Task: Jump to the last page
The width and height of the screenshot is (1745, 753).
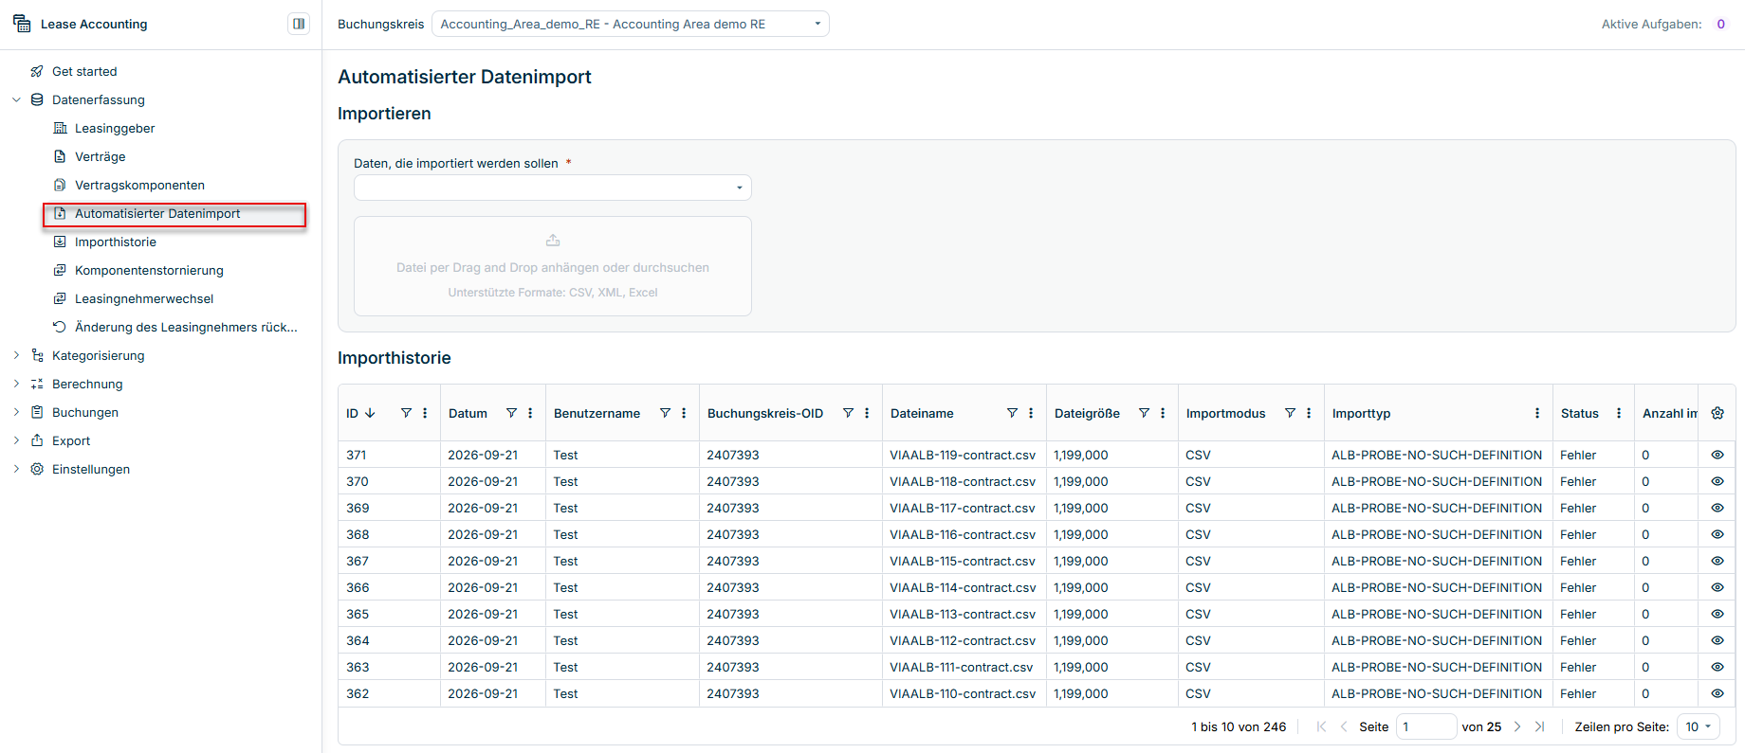Action: pyautogui.click(x=1539, y=726)
